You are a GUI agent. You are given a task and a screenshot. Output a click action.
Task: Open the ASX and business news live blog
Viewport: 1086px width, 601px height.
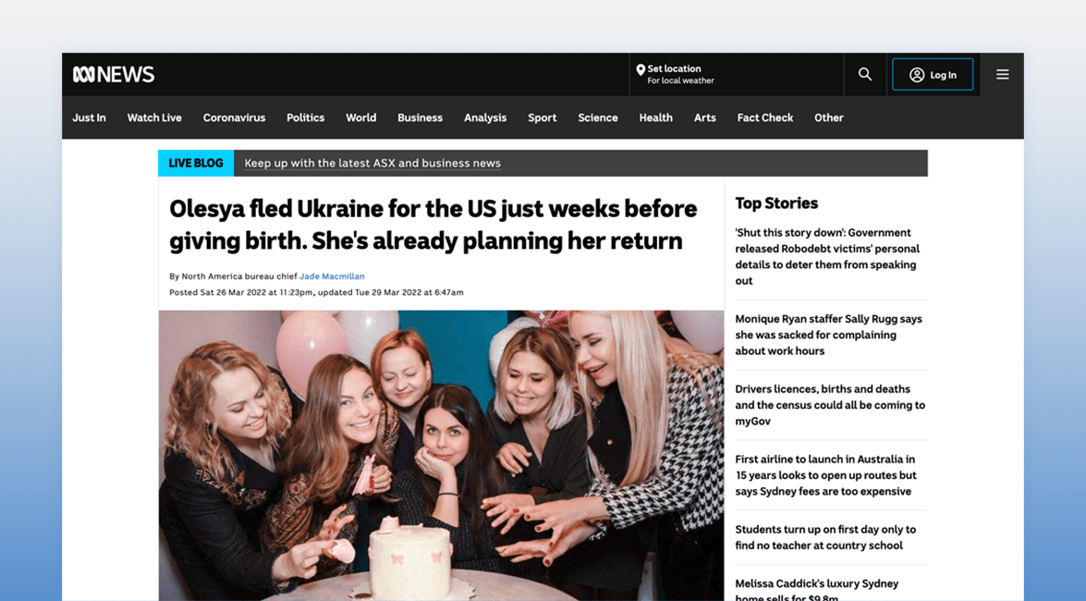coord(372,163)
